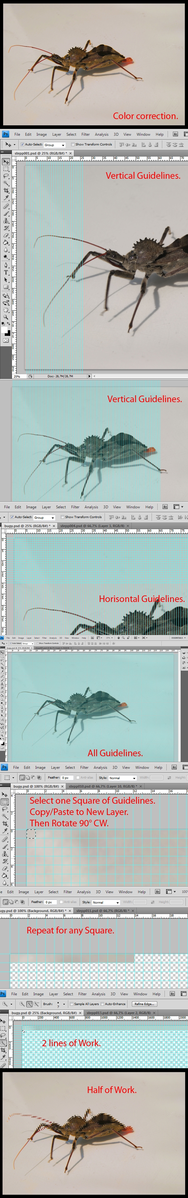Open the Group dropdown in stepp001.psd window
188x1198 pixels.
(55, 145)
